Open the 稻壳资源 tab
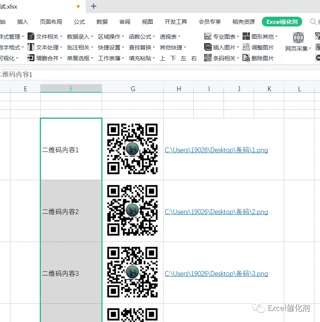320x322 pixels. [x=244, y=22]
